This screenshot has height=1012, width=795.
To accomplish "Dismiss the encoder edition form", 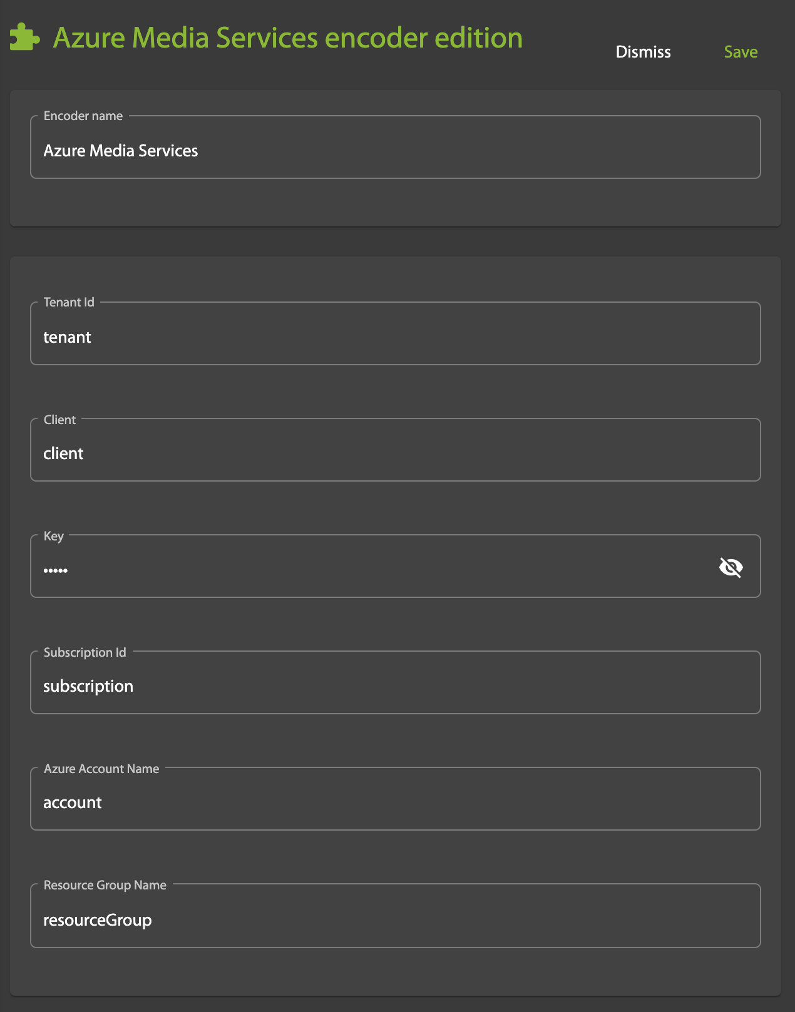I will click(643, 52).
